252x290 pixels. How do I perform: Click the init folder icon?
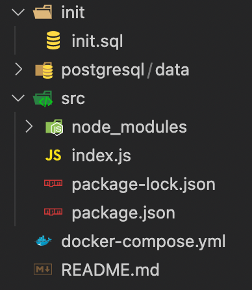[x=43, y=12]
